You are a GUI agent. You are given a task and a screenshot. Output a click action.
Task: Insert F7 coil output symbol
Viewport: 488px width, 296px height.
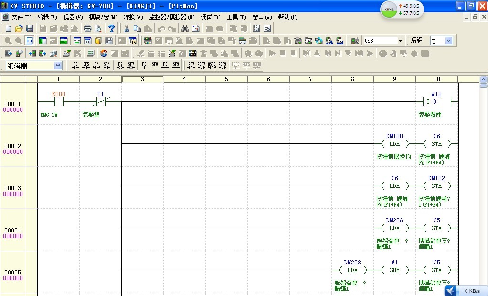tap(120, 66)
